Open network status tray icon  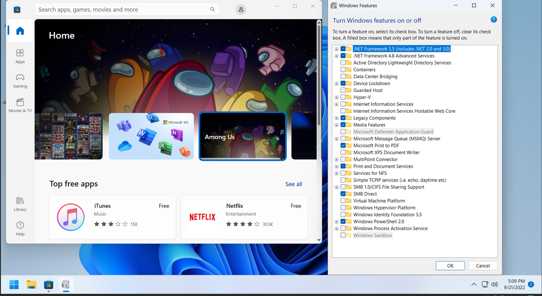click(485, 285)
